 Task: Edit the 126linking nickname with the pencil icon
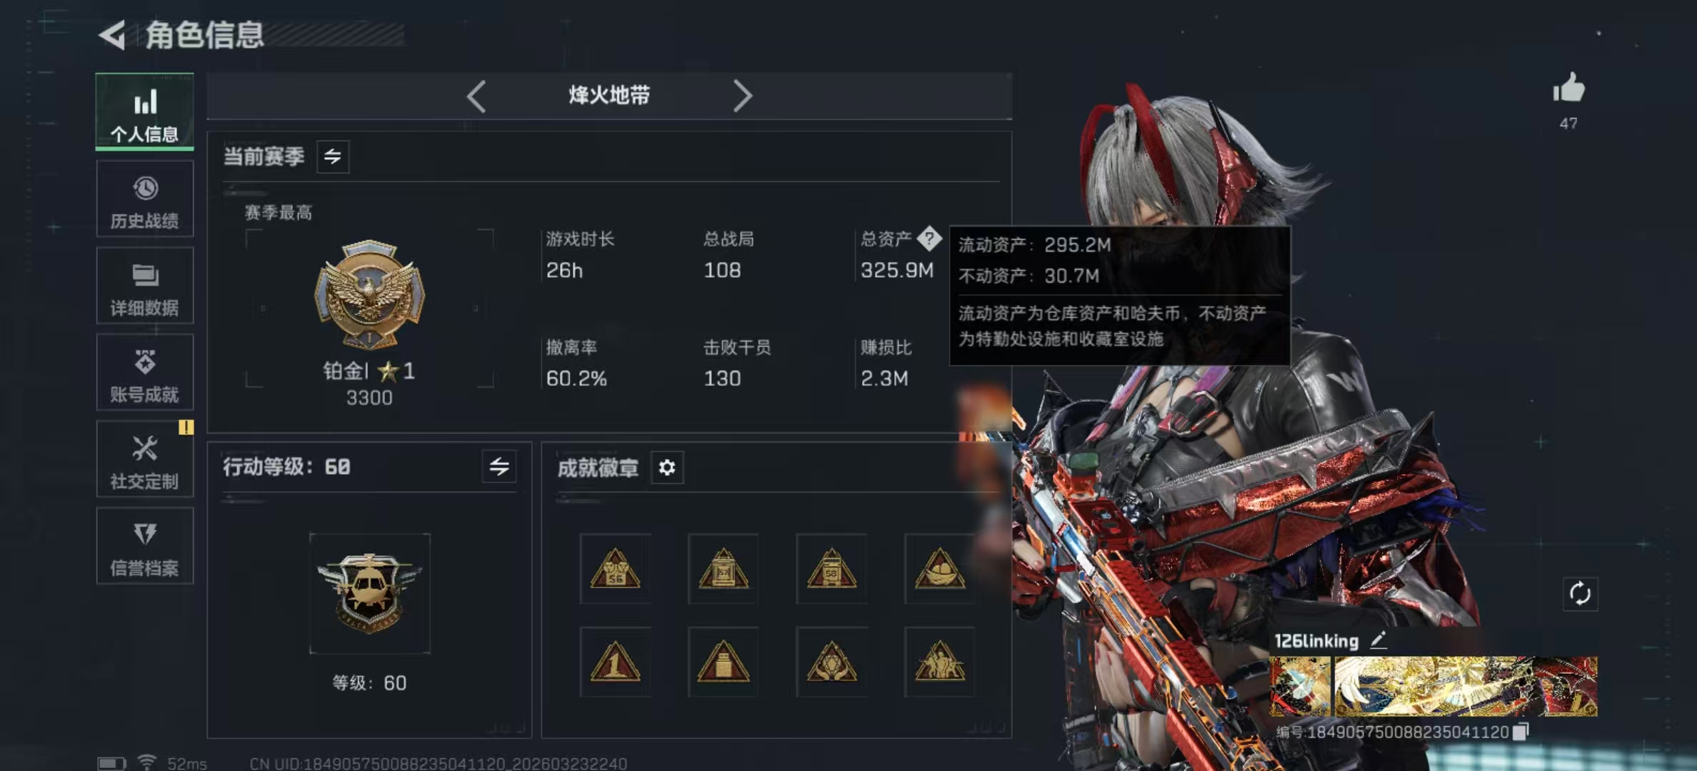tap(1378, 640)
